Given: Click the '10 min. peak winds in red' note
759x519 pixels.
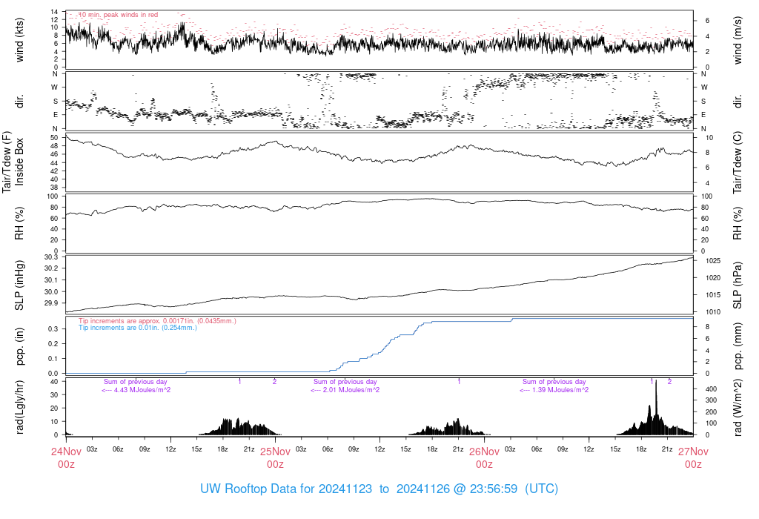Looking at the screenshot, I should click(118, 15).
